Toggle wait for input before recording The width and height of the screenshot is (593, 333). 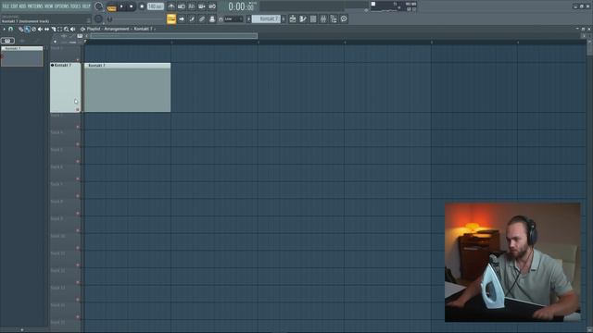(x=182, y=6)
